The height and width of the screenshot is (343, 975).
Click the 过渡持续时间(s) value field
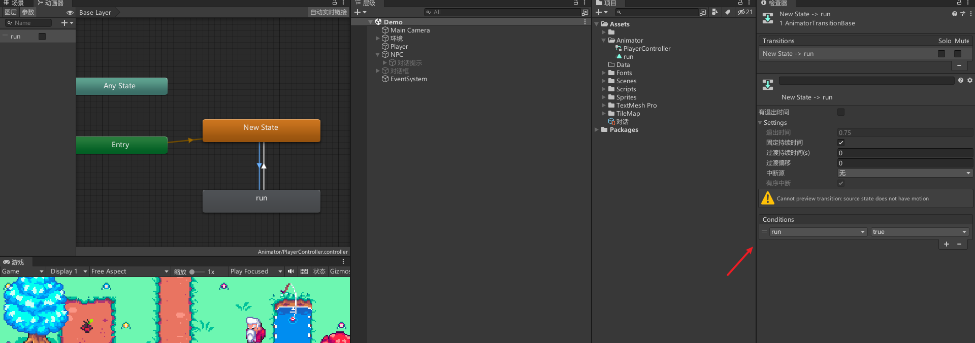pos(905,153)
